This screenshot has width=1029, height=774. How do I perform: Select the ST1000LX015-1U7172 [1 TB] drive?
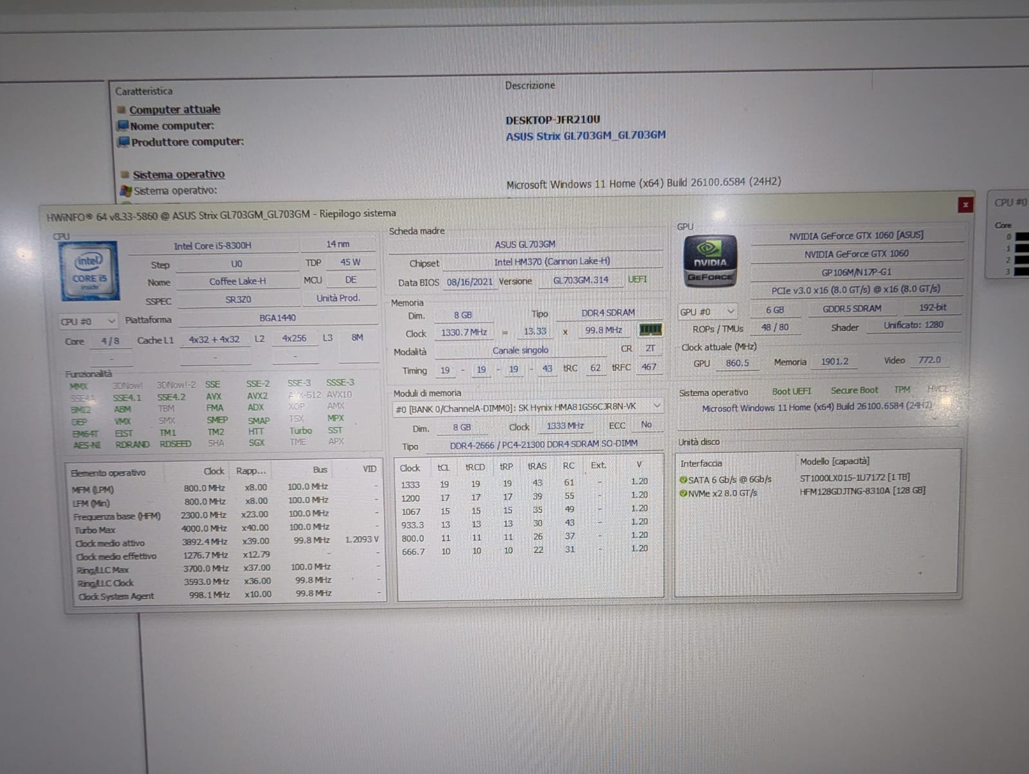pyautogui.click(x=855, y=478)
